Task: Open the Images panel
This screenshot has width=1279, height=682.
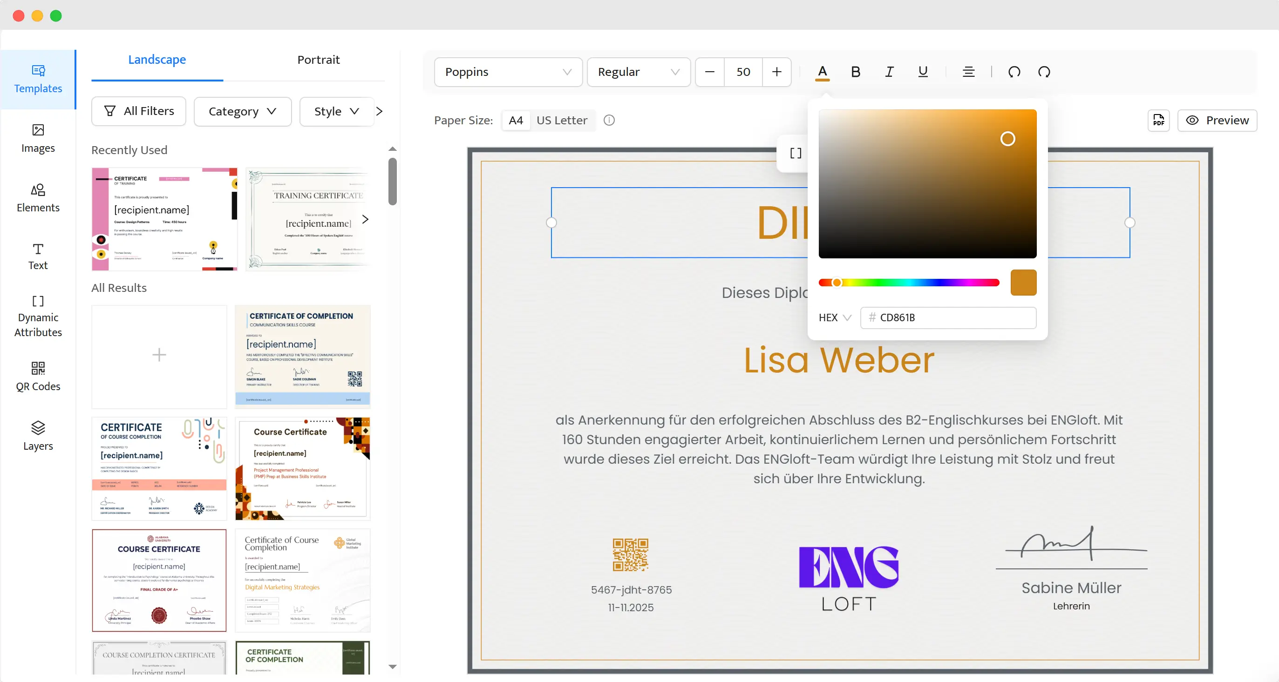Action: click(38, 138)
